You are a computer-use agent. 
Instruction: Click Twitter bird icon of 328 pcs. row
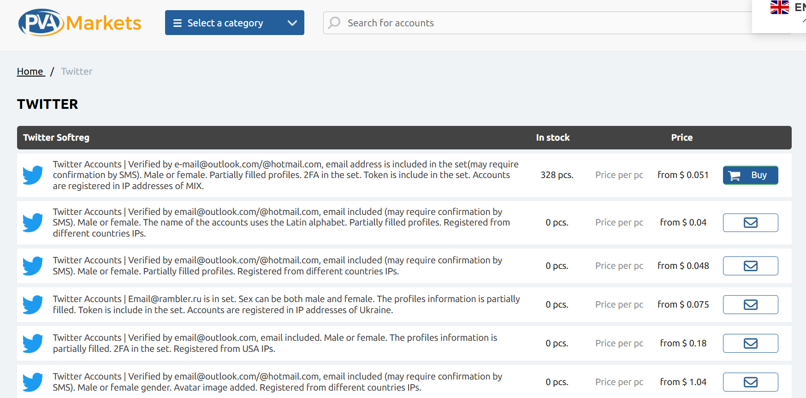[x=33, y=175]
